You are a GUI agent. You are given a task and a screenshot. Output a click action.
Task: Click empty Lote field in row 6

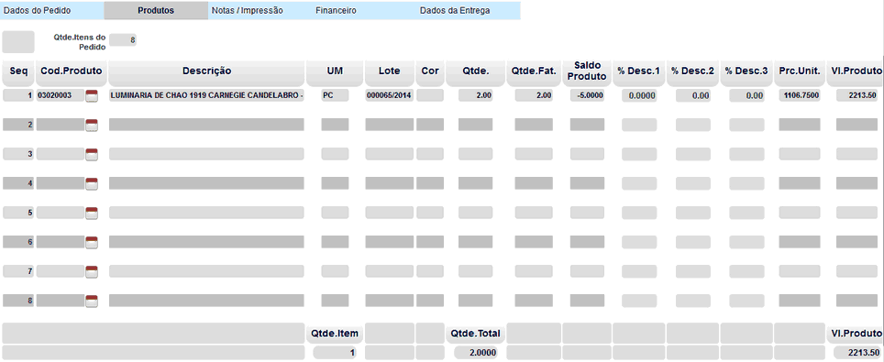click(x=390, y=242)
